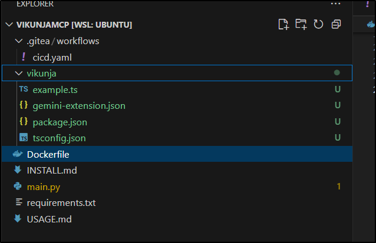Open gemini-extension.json file

79,106
